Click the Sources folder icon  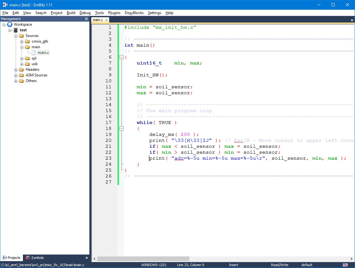click(x=22, y=36)
